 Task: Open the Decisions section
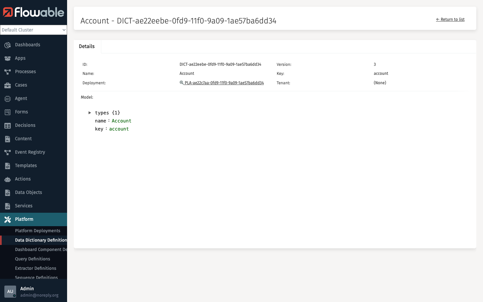pyautogui.click(x=25, y=125)
